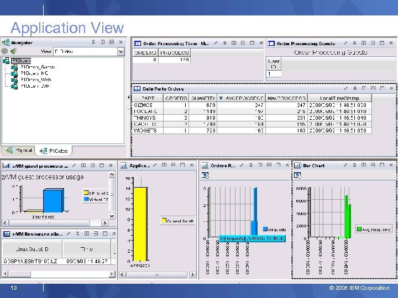The image size is (398, 298).
Task: Maximize the Daily Parts Orders panel
Action: pos(383,88)
